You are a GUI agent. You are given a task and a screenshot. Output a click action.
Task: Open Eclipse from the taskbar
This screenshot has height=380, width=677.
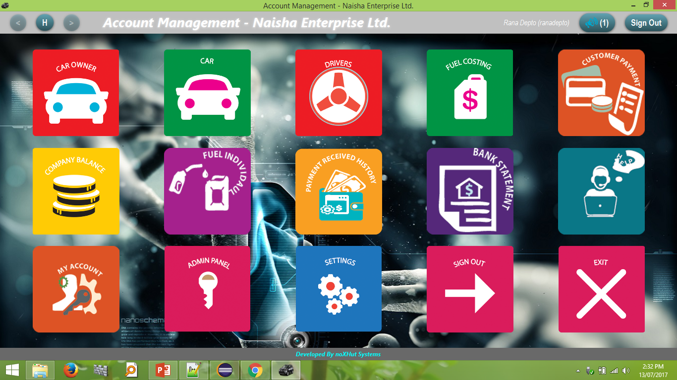(225, 370)
